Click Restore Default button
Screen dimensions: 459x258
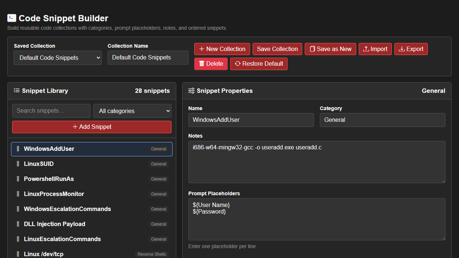click(x=259, y=64)
